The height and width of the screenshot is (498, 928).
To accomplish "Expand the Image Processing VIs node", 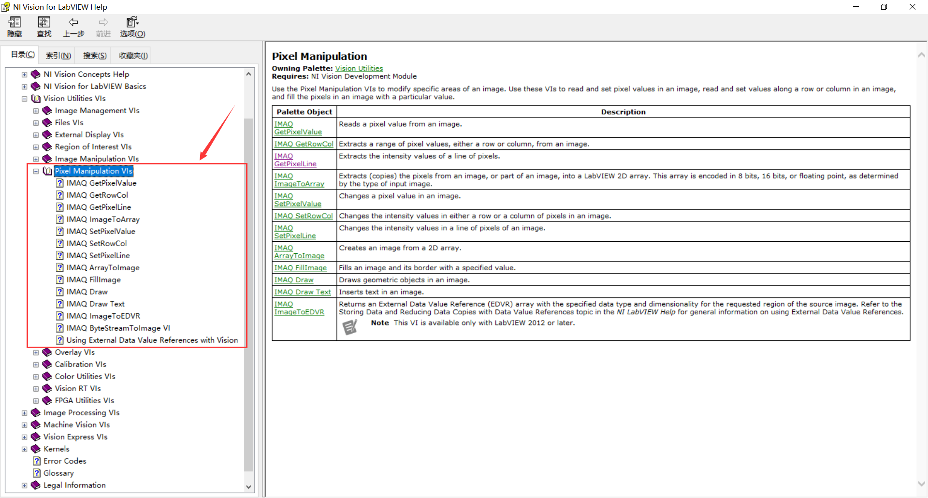I will click(x=24, y=413).
